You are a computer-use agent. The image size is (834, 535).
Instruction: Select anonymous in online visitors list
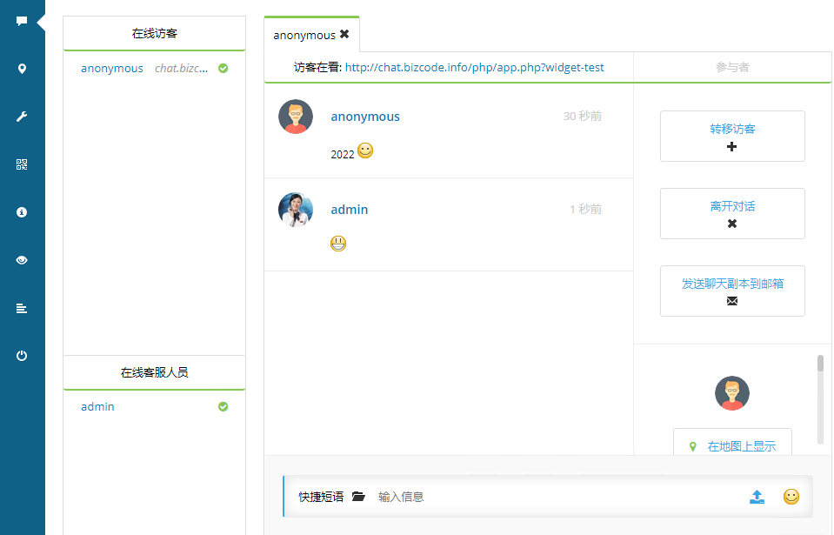click(x=111, y=68)
